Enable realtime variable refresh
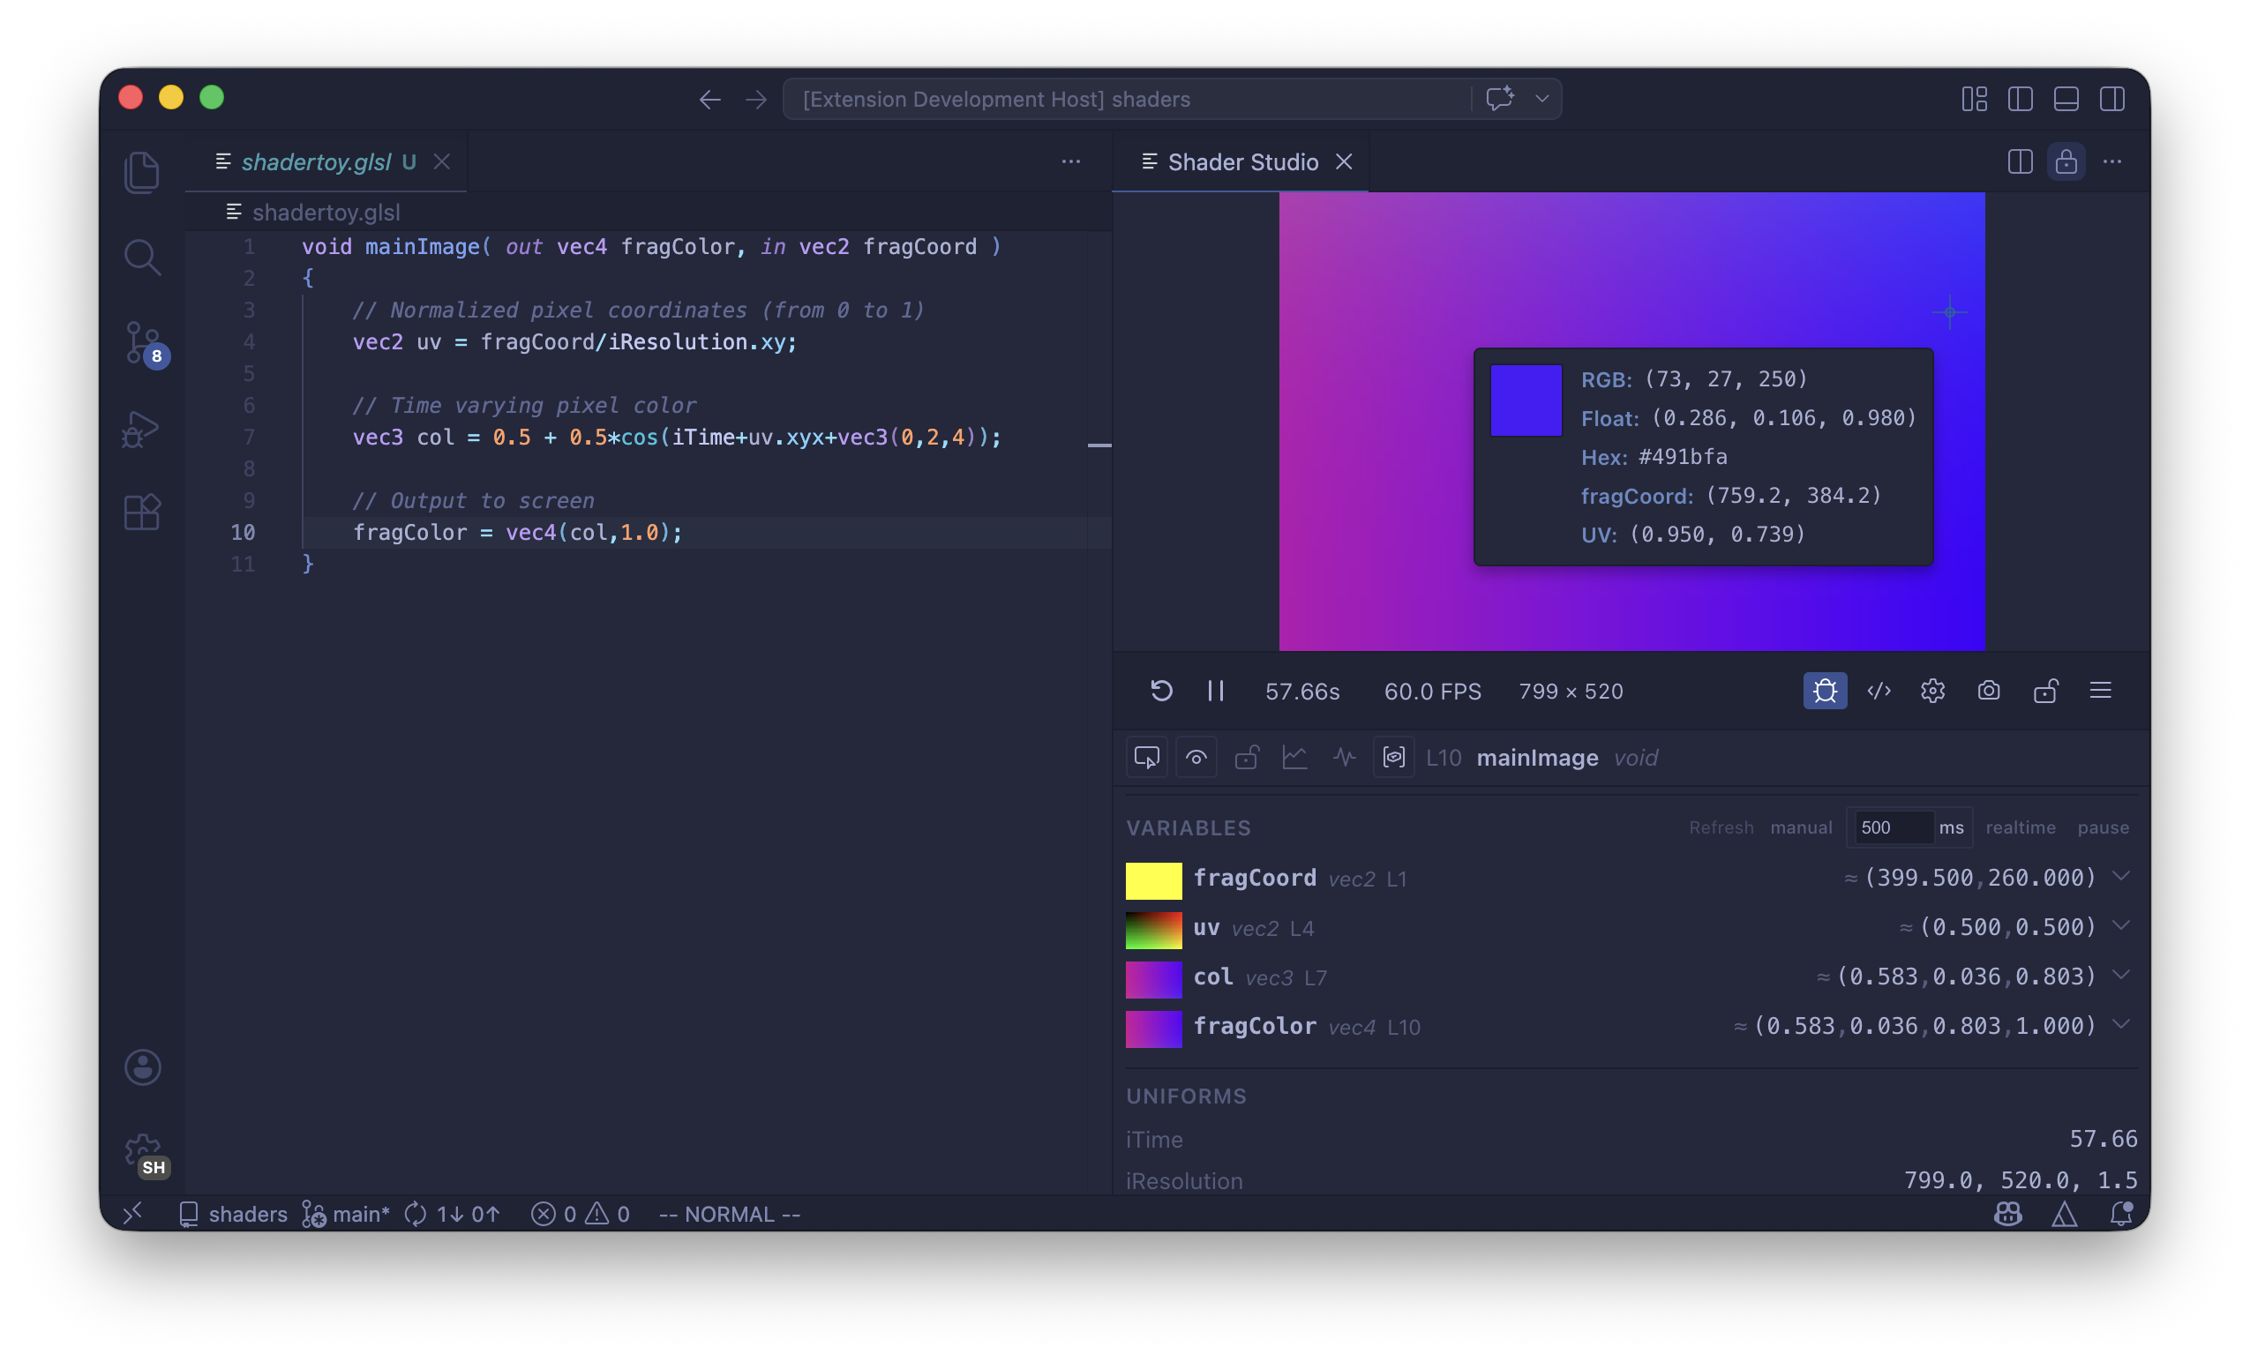 (x=2021, y=827)
